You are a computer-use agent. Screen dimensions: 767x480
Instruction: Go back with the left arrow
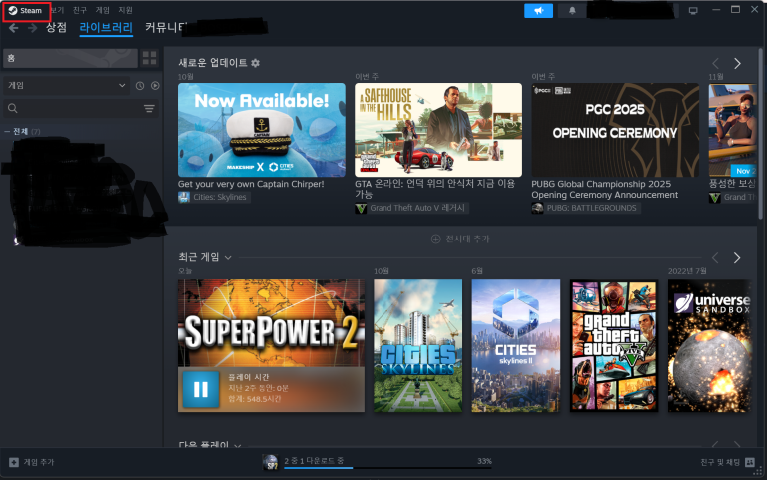tap(14, 28)
